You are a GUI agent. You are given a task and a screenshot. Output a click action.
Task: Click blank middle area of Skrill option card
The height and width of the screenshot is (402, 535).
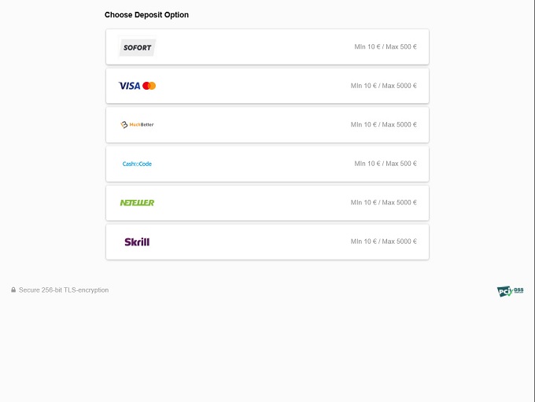tap(252, 242)
